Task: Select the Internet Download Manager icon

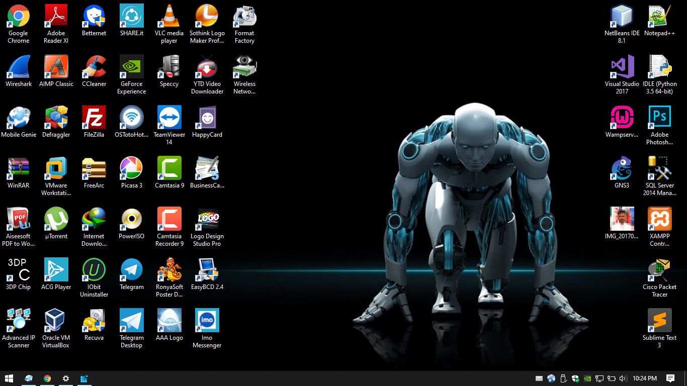Action: pyautogui.click(x=94, y=219)
